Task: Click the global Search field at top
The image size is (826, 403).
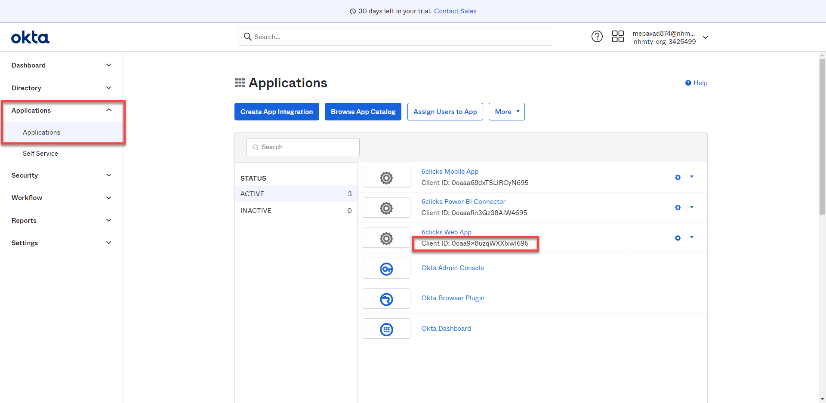Action: [395, 37]
